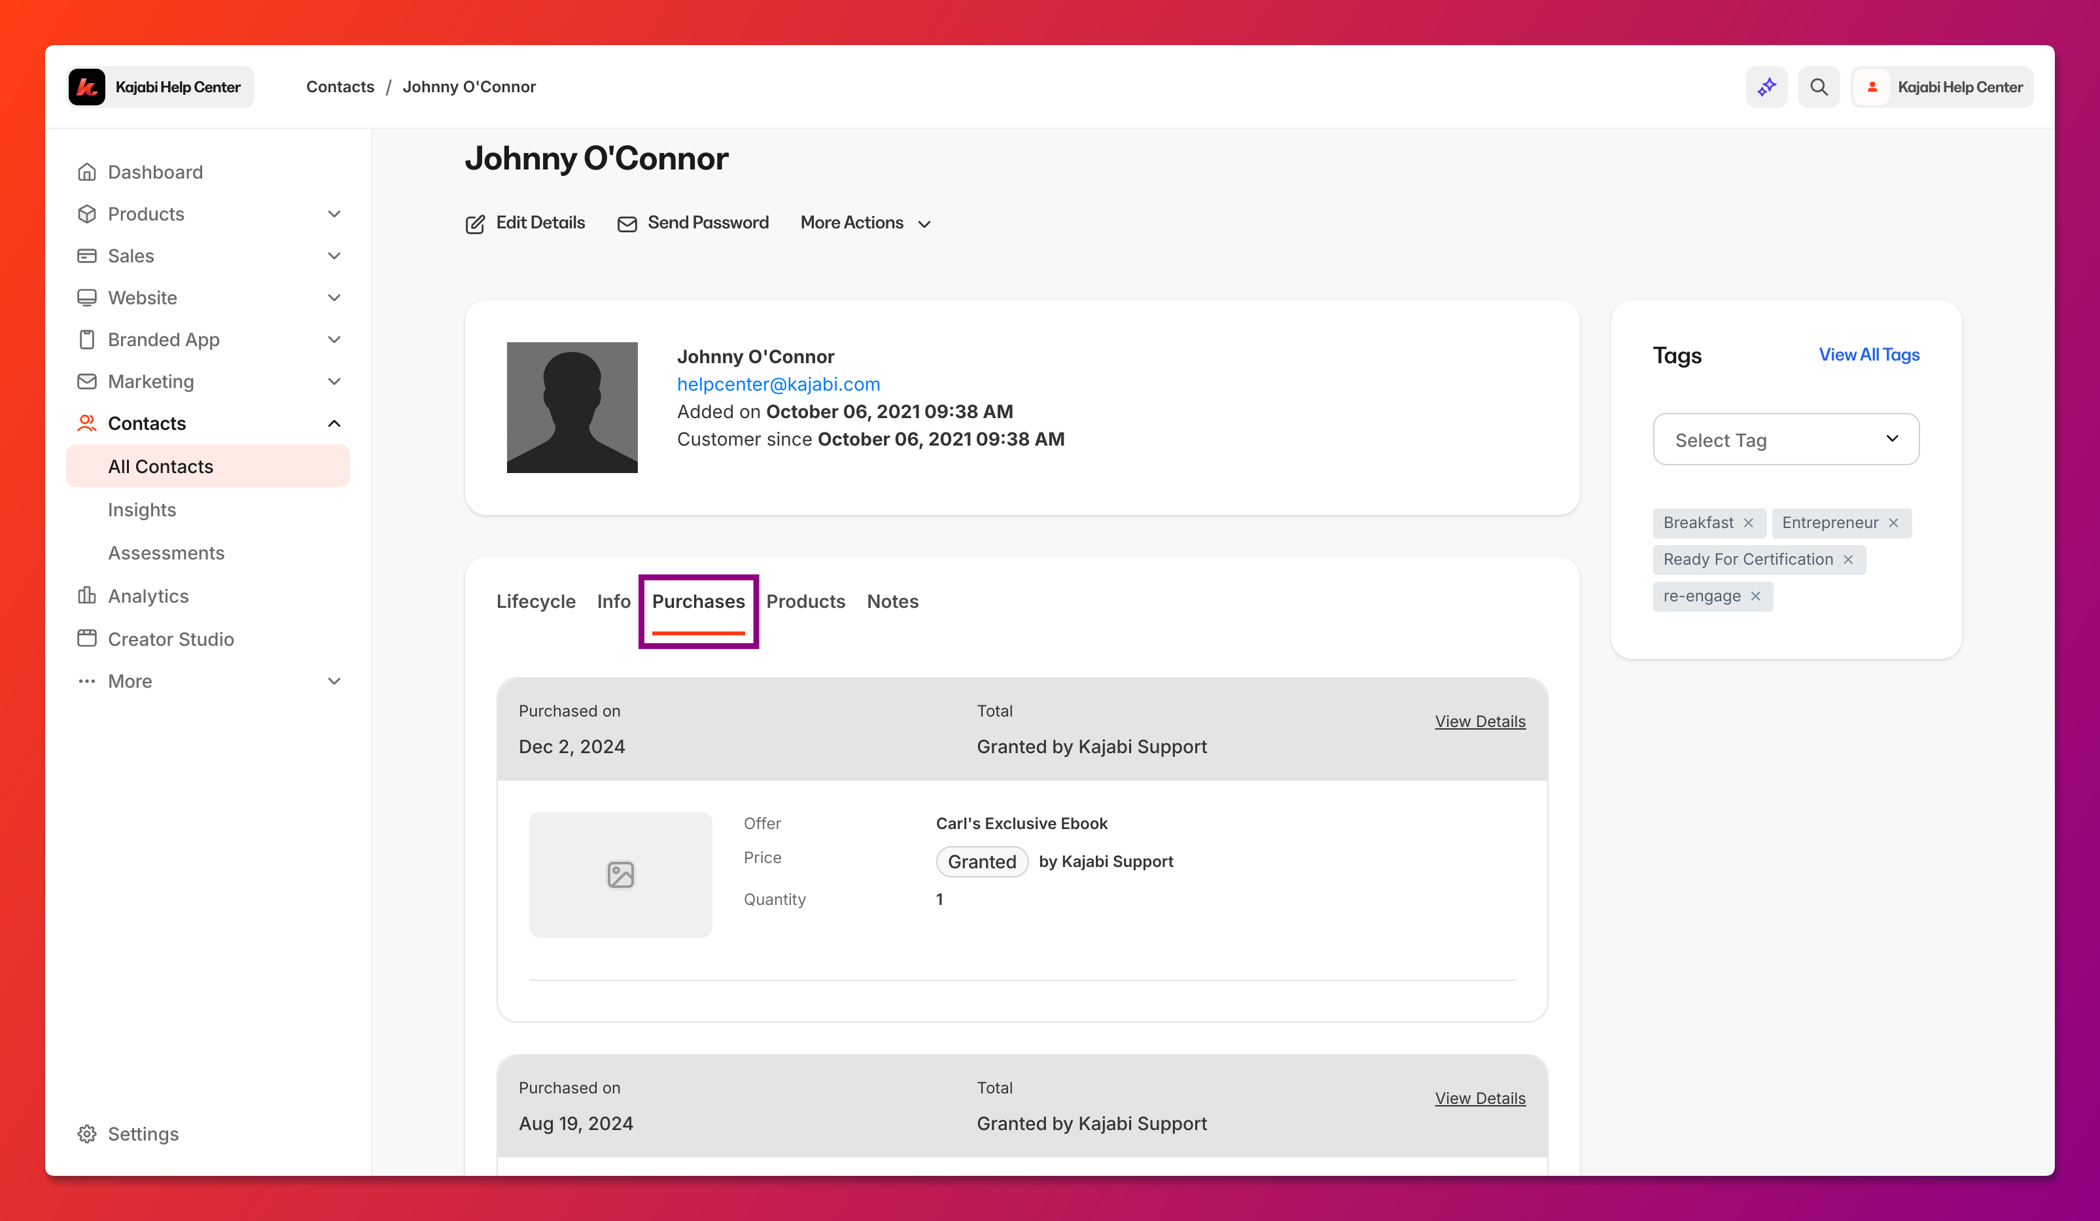Click Edit Details button

click(525, 222)
